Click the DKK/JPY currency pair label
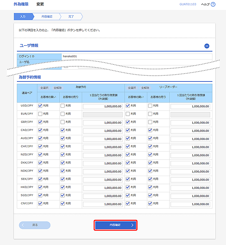Viewport: 226px width, 245px height. pyautogui.click(x=27, y=163)
